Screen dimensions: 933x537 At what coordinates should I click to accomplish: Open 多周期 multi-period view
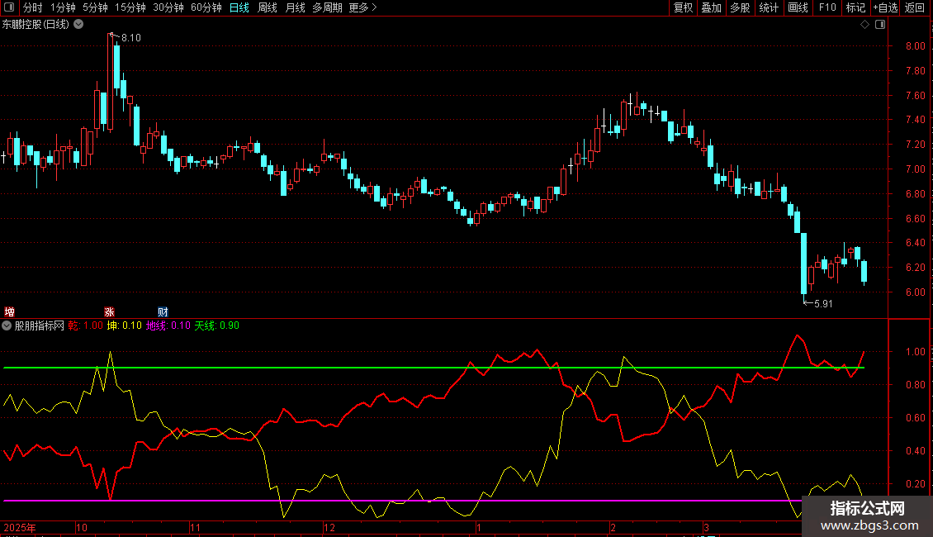(x=327, y=7)
